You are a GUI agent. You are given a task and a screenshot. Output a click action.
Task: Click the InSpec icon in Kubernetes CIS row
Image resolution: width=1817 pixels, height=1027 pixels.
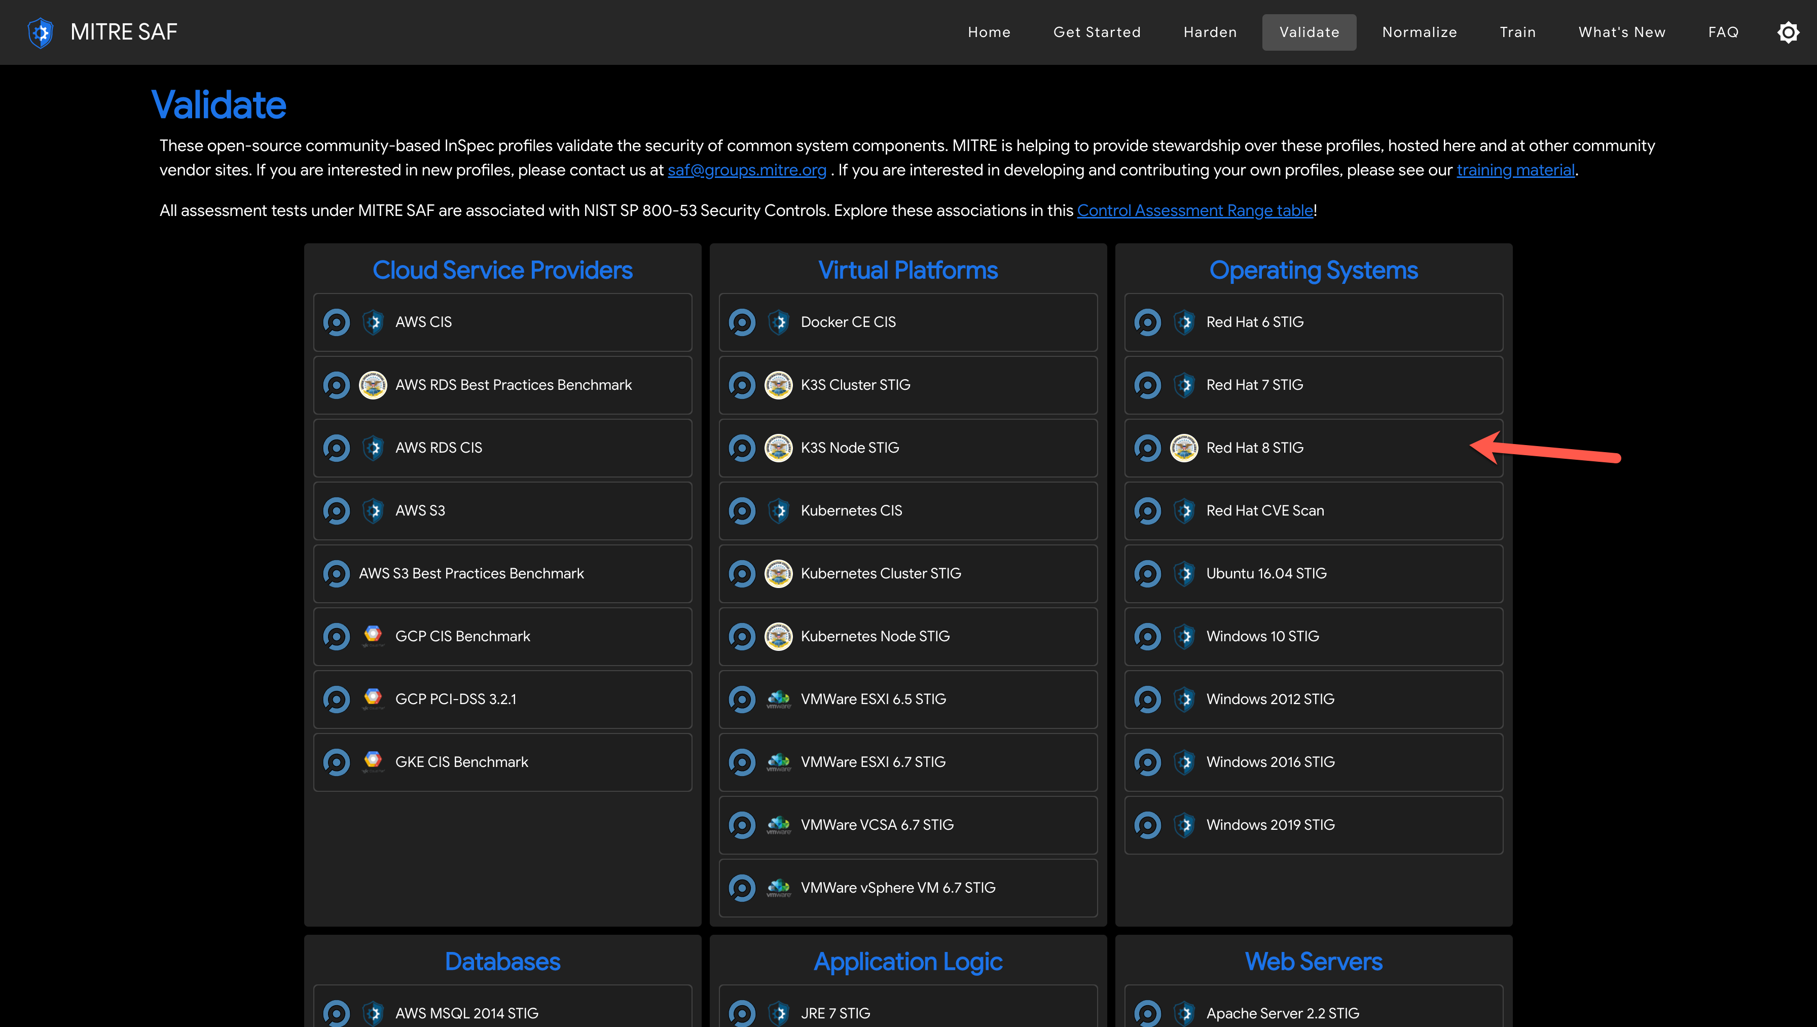(742, 510)
